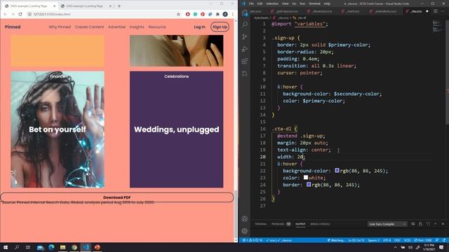Click the Advertise nav link

coord(117,27)
